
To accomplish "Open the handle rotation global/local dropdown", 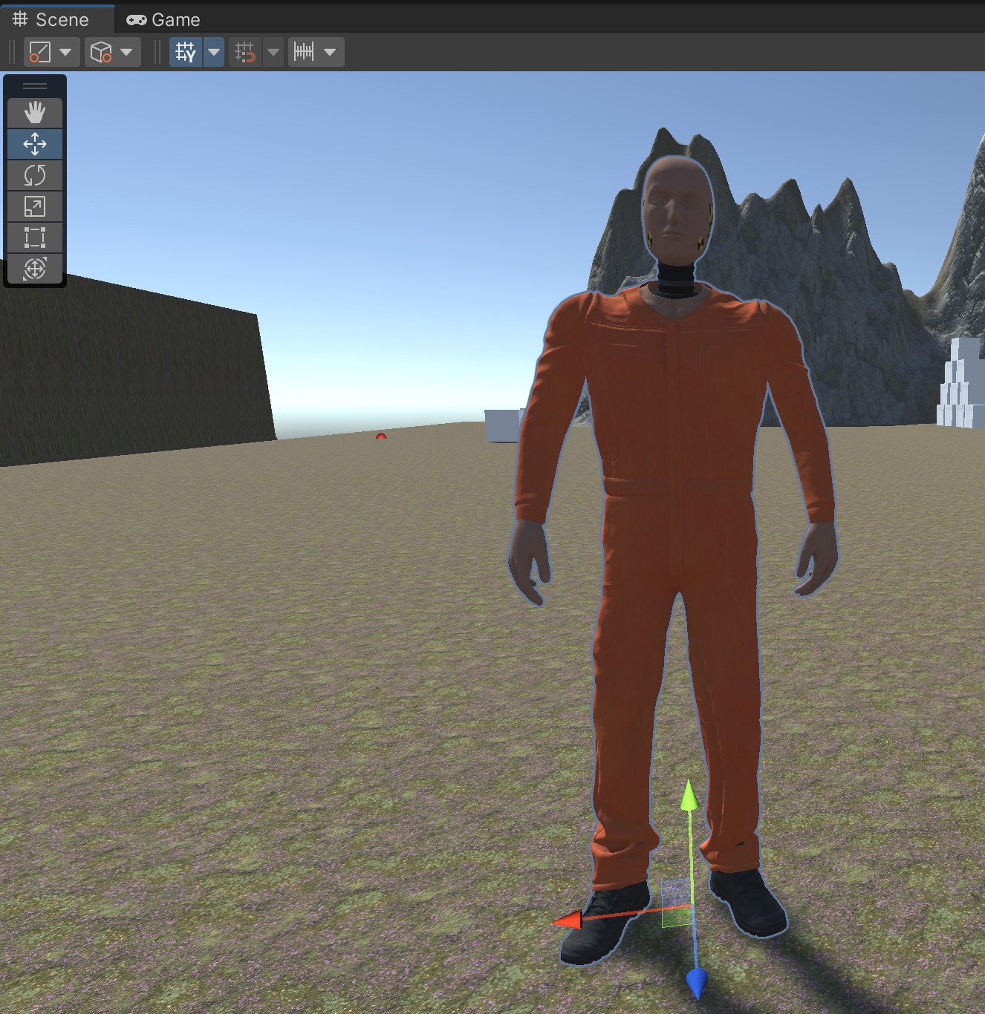I will click(112, 52).
